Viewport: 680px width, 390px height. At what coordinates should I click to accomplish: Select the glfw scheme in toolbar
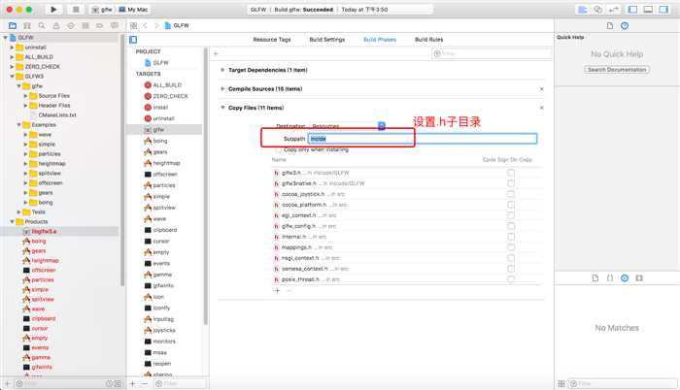click(102, 10)
